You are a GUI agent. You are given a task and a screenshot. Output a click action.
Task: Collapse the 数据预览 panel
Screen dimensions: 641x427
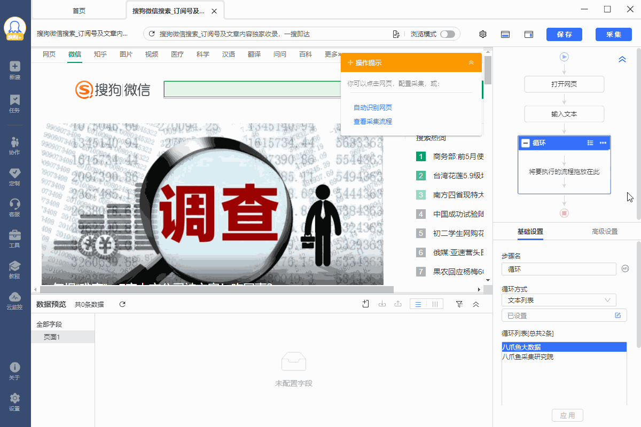(x=476, y=304)
